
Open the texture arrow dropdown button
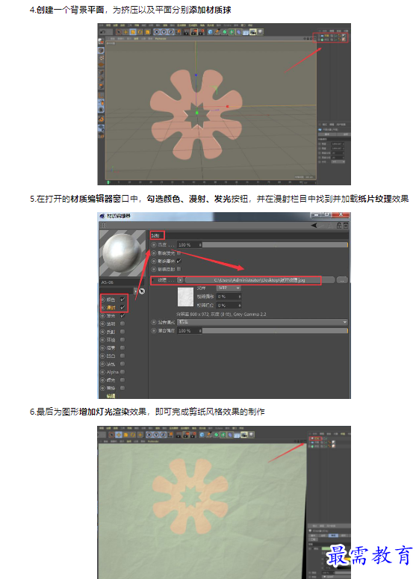pos(180,280)
